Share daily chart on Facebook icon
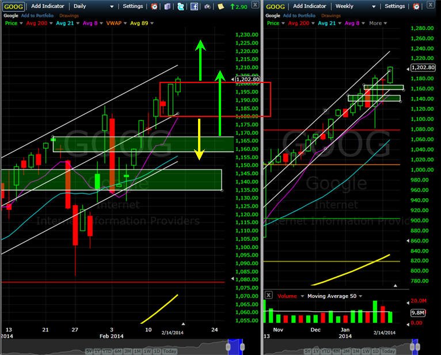Image resolution: width=441 pixels, height=355 pixels. [x=194, y=6]
